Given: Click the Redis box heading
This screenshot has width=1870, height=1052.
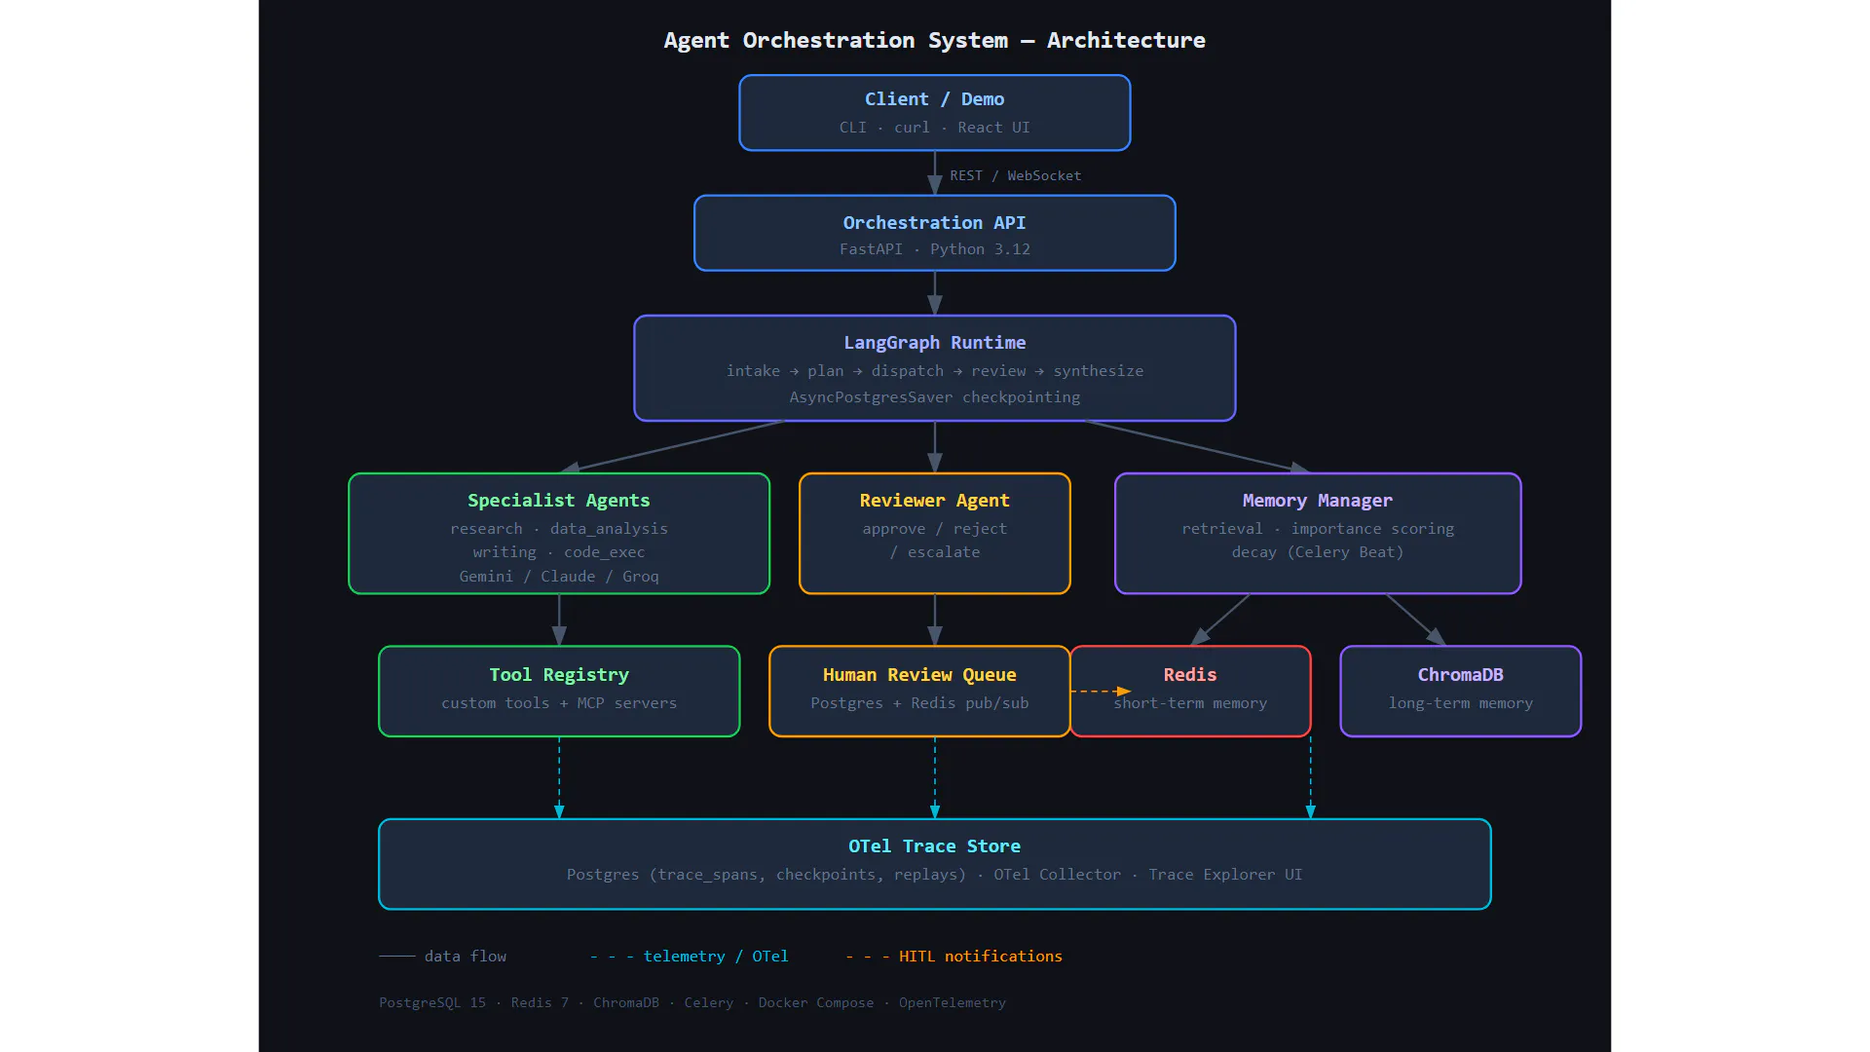Looking at the screenshot, I should pyautogui.click(x=1189, y=675).
